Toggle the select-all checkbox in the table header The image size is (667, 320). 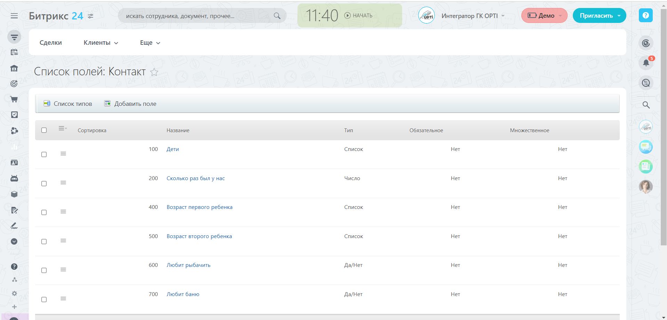(x=44, y=130)
